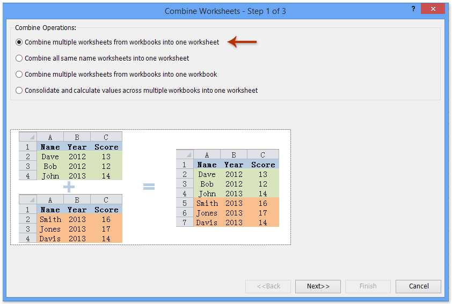This screenshot has width=452, height=304.
Task: Select 'Combine multiple worksheets into one workbook' option
Action: 19,75
